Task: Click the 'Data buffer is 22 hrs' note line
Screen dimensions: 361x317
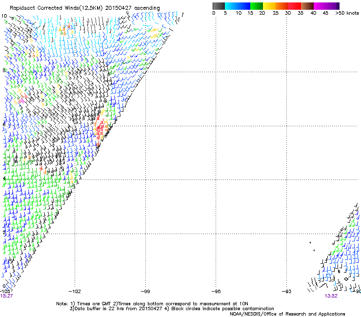Action: (172, 309)
